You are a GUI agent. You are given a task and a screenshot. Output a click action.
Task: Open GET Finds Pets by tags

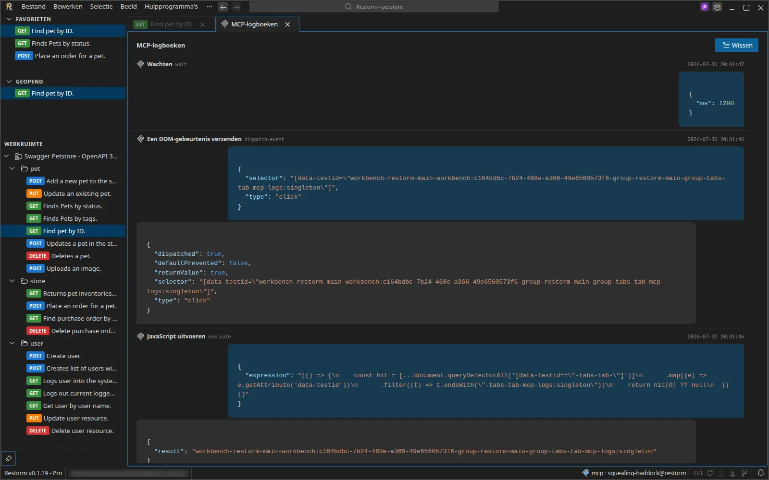click(63, 218)
